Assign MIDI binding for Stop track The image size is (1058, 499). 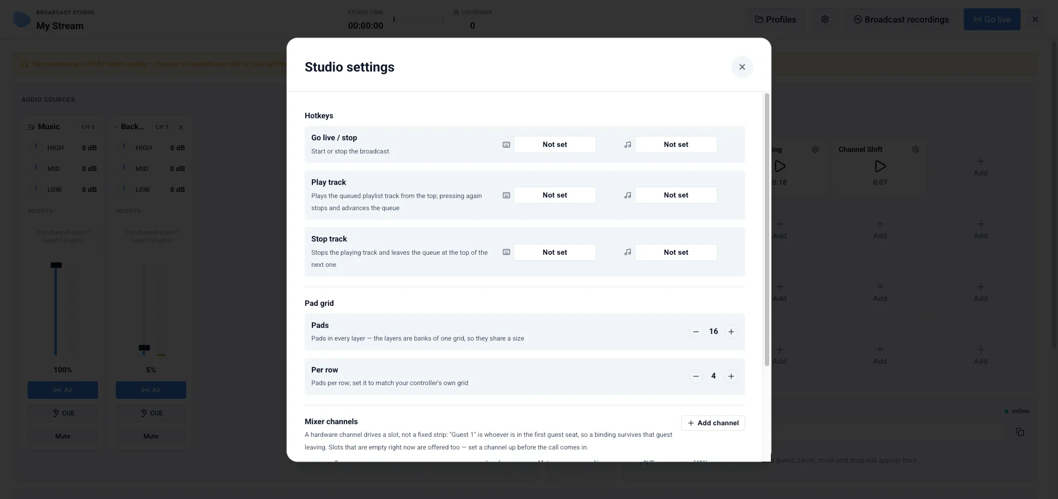[676, 253]
